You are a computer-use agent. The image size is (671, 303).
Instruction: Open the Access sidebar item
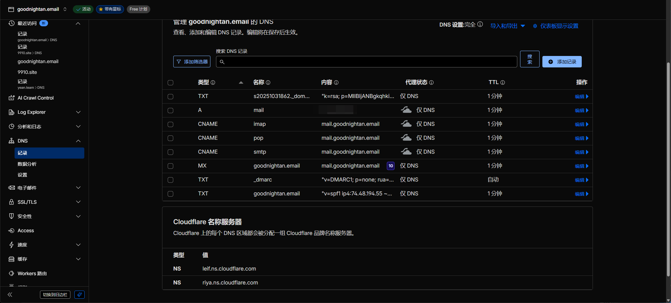(26, 231)
